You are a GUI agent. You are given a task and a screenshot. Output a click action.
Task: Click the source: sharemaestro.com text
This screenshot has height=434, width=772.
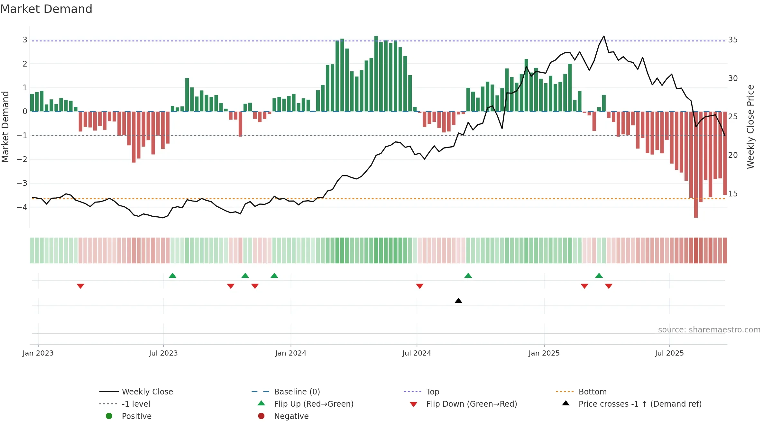point(709,330)
